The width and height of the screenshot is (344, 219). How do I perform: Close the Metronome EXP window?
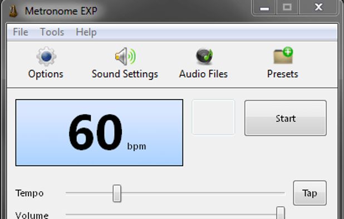[x=318, y=8]
